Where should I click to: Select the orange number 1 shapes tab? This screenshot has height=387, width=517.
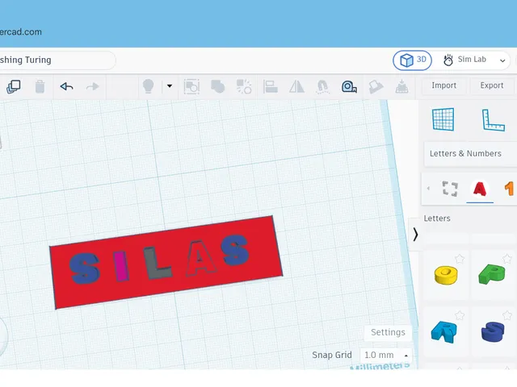[x=510, y=189]
